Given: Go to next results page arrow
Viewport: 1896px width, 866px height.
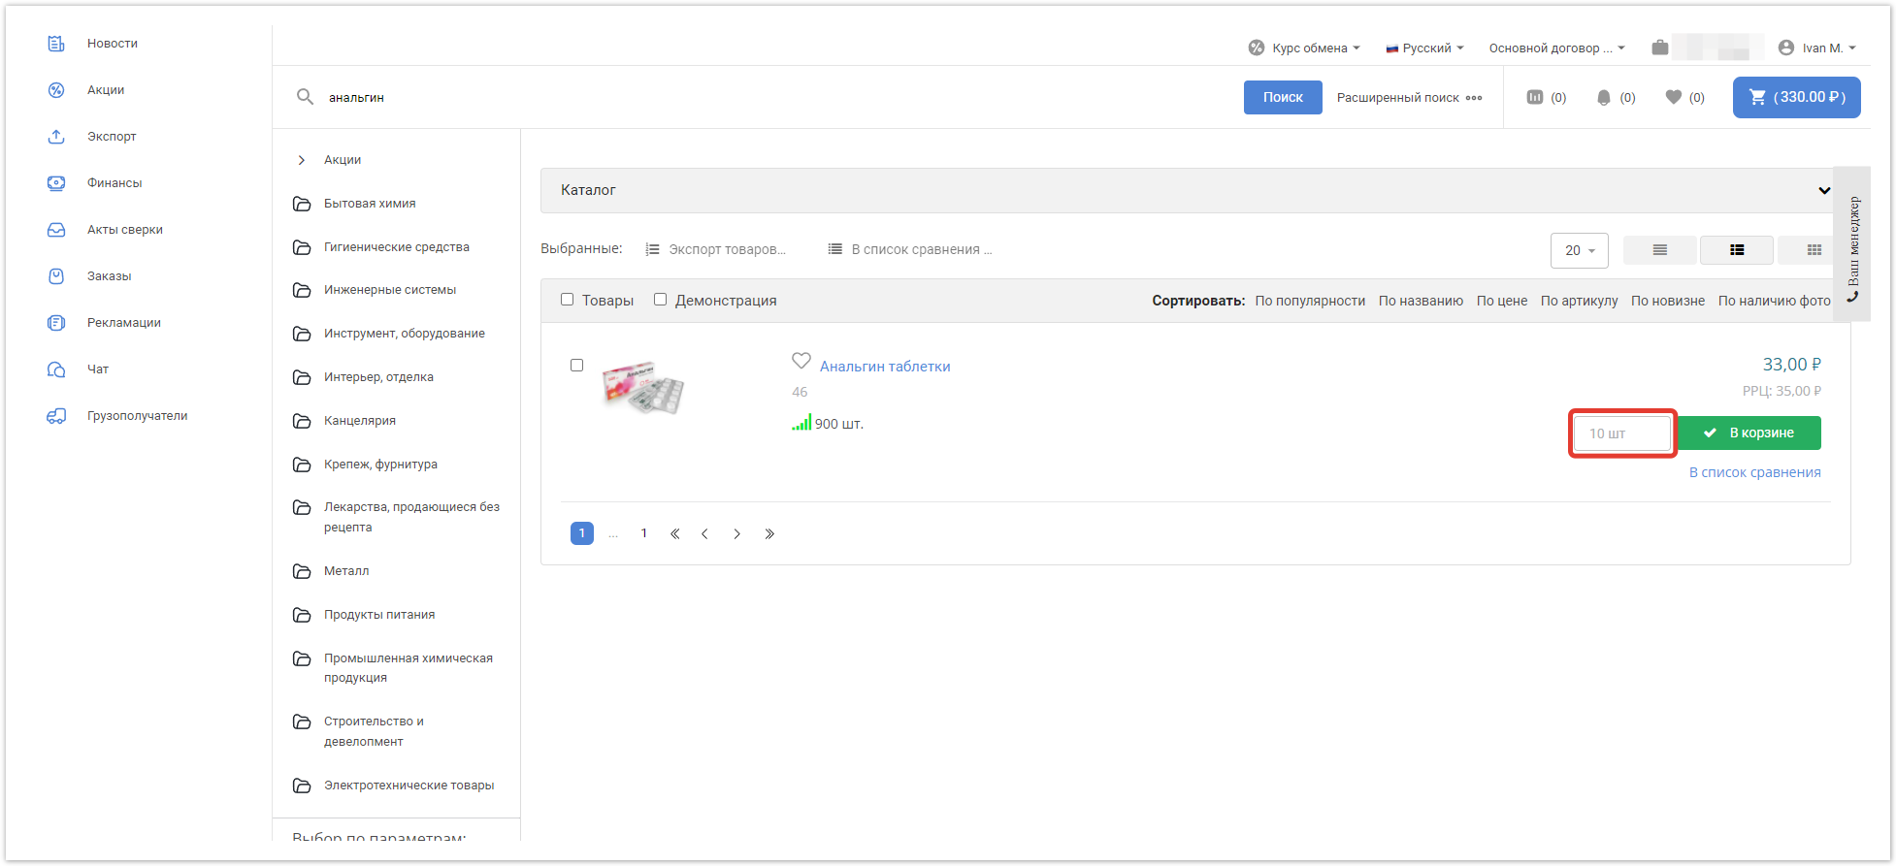Looking at the screenshot, I should coord(736,533).
